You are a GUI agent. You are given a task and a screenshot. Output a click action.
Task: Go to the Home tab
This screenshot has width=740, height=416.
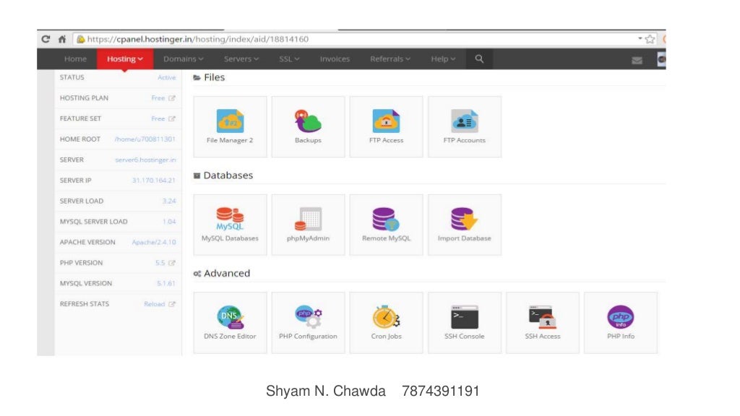(x=75, y=59)
